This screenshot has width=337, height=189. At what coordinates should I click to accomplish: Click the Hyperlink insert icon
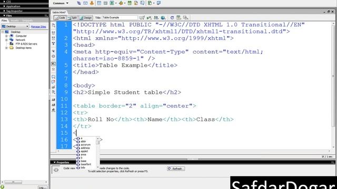tap(79, 3)
